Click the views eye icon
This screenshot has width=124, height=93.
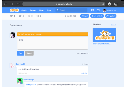(38, 16)
